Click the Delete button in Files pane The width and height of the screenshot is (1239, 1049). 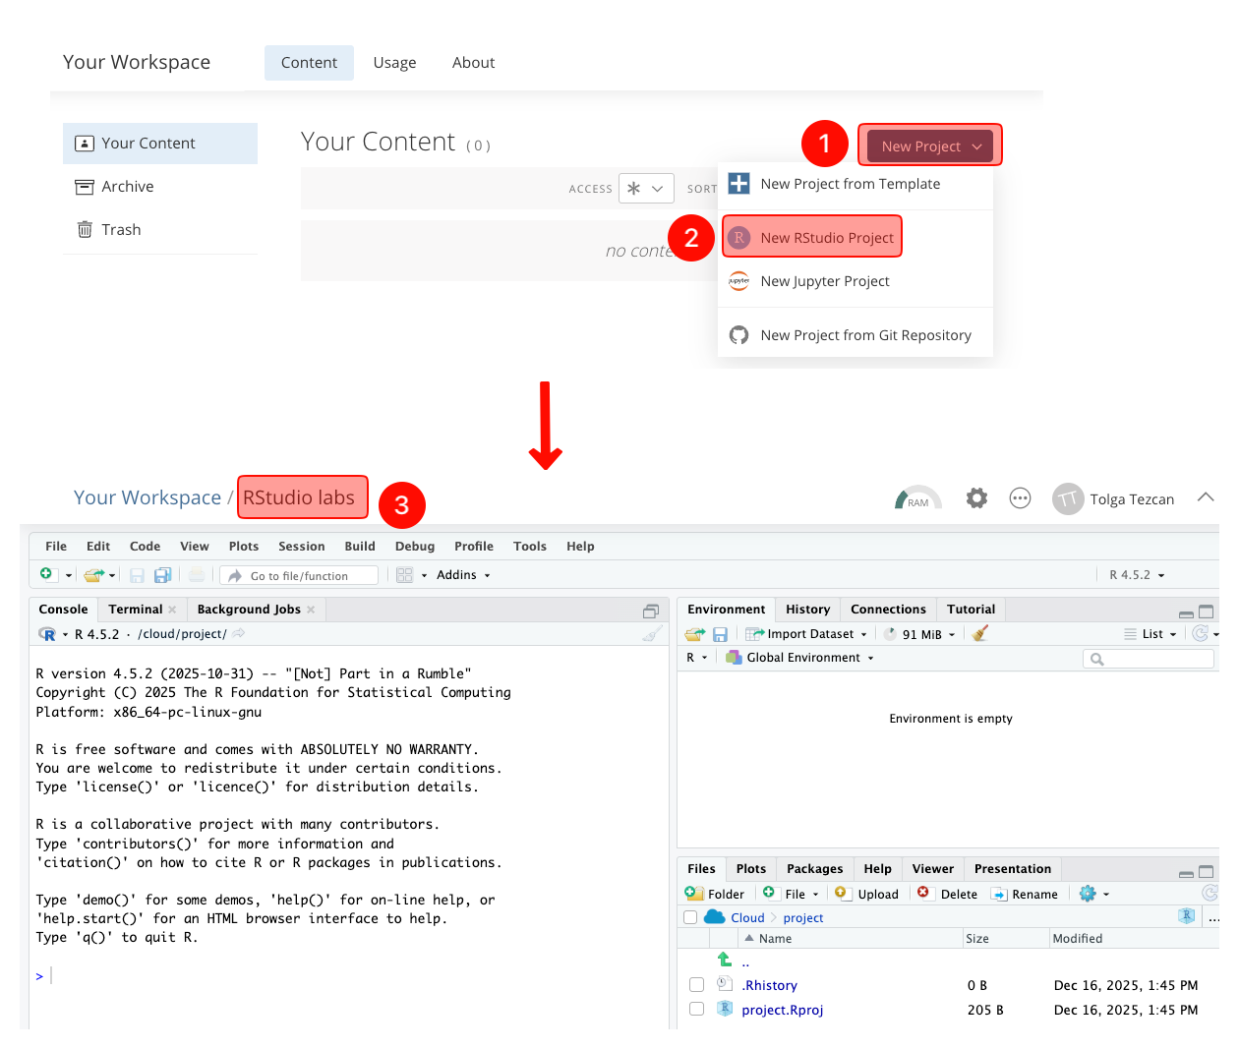(948, 894)
